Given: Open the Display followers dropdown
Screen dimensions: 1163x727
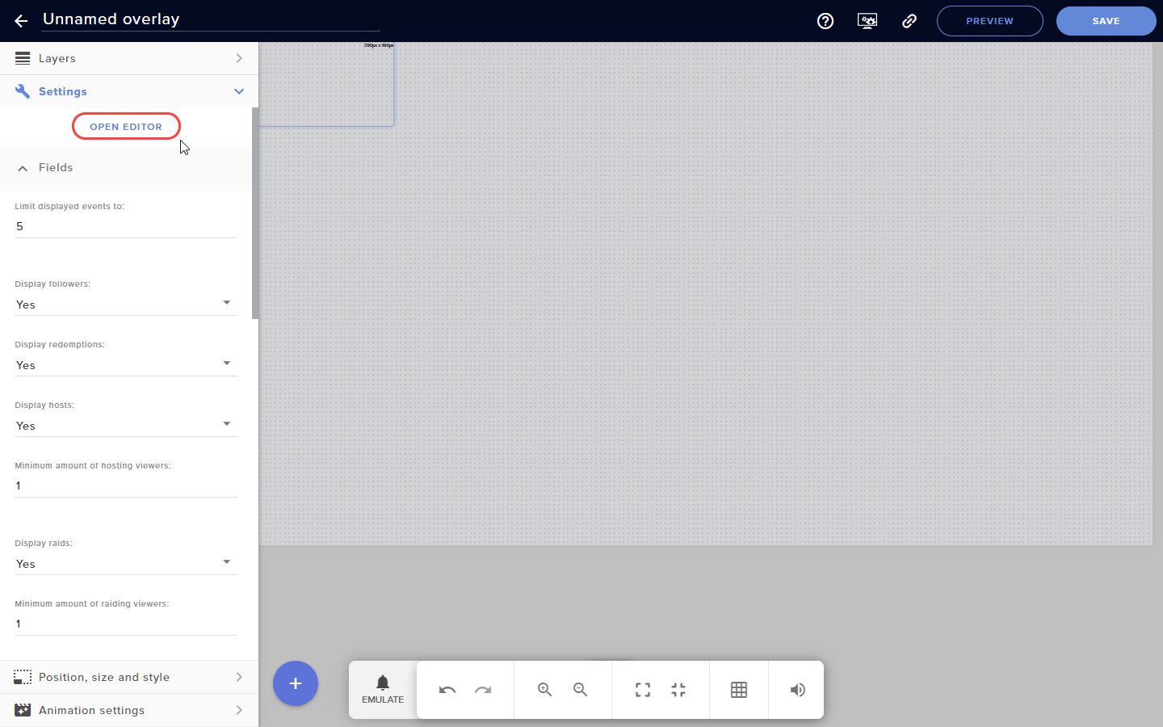Looking at the screenshot, I should (x=126, y=305).
